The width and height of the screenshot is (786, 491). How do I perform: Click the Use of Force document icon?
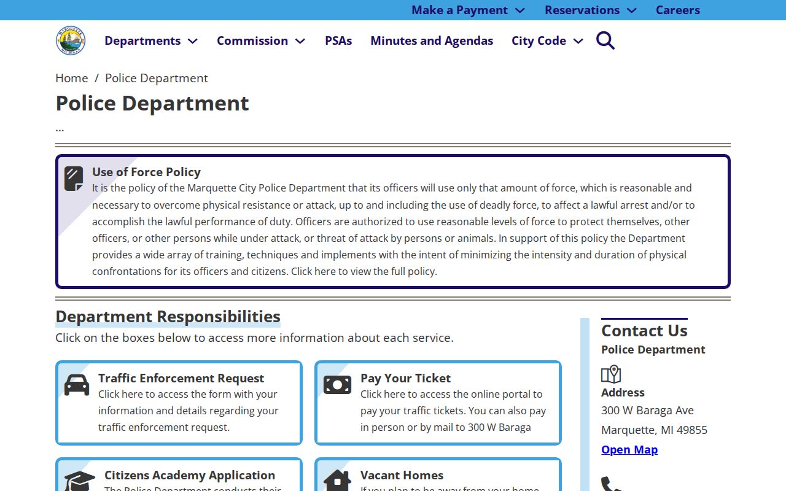click(x=74, y=179)
